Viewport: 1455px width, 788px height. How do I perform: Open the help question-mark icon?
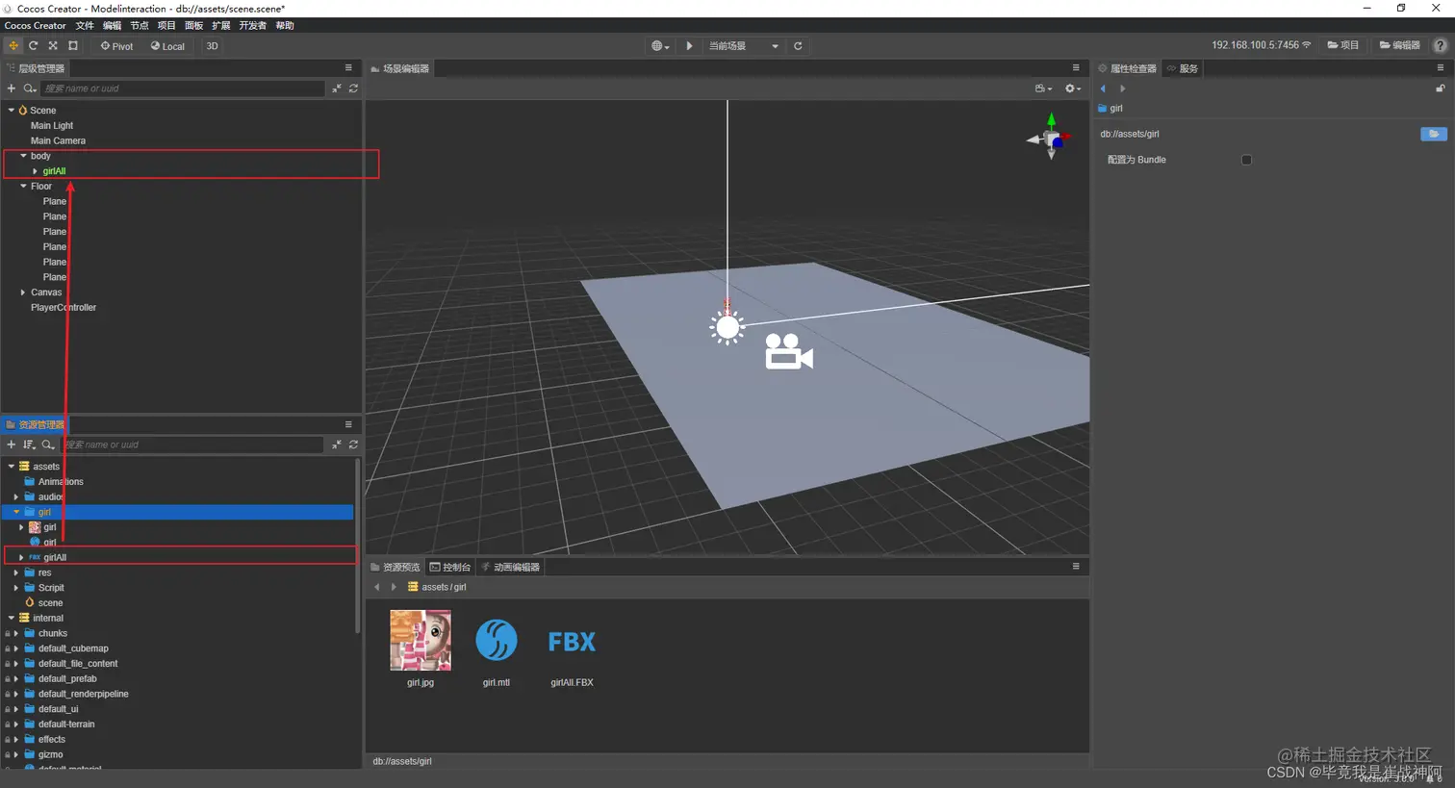pyautogui.click(x=1441, y=45)
